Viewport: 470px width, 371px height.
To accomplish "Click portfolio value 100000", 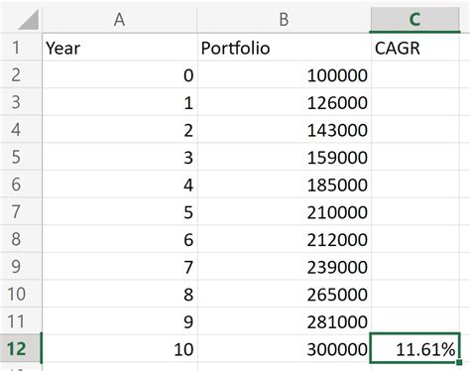I will coord(285,74).
